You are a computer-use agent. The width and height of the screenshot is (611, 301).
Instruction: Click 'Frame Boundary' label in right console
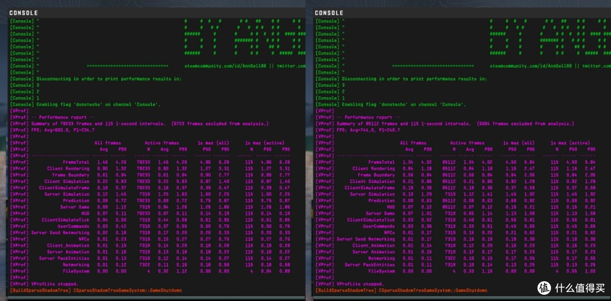pos(376,175)
